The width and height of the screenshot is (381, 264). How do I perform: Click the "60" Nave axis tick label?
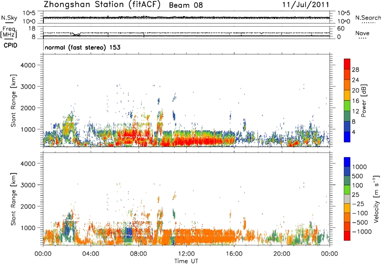pyautogui.click(x=341, y=29)
